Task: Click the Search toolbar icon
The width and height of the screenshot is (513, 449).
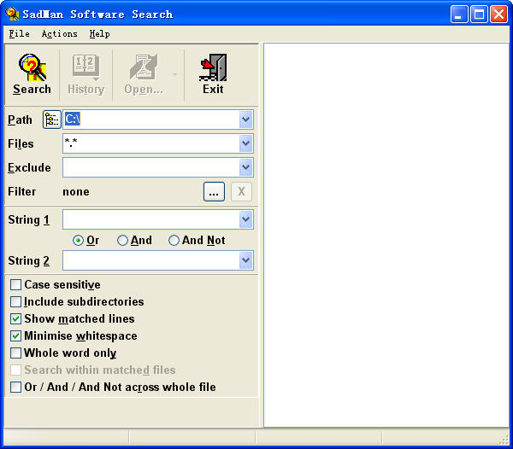Action: (x=32, y=67)
